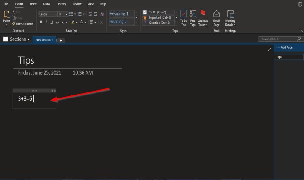
Task: Clear all formatting
Action: 102,14
